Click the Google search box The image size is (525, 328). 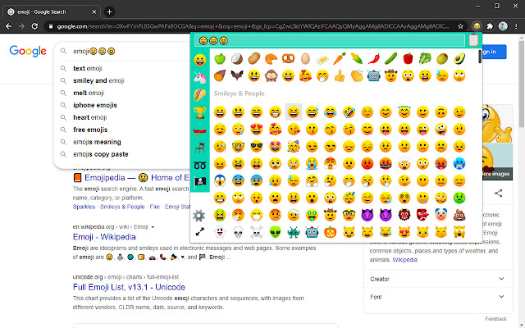pos(124,51)
